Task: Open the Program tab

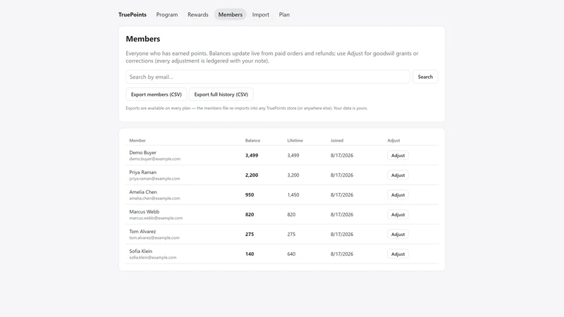Action: [x=167, y=15]
